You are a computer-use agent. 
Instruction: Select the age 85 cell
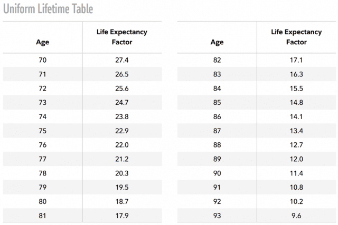tap(217, 102)
